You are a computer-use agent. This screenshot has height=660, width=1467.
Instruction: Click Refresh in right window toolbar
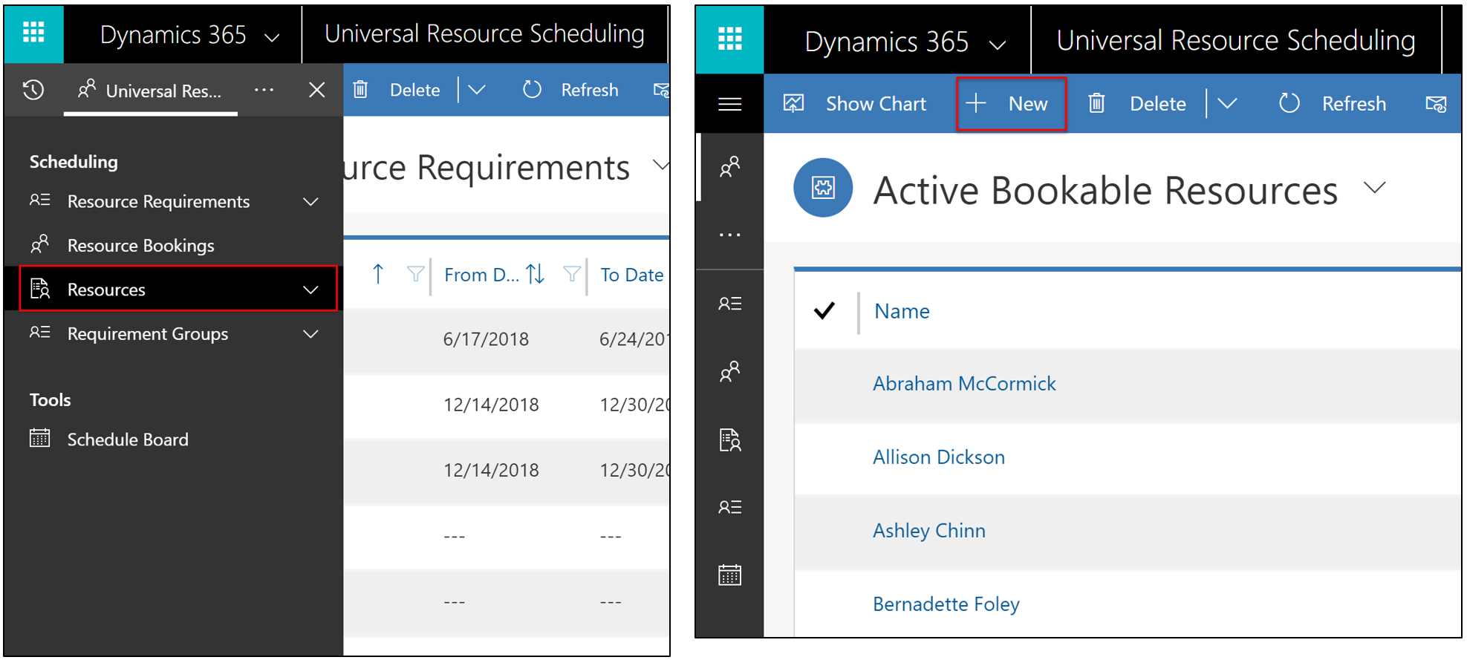click(1333, 104)
